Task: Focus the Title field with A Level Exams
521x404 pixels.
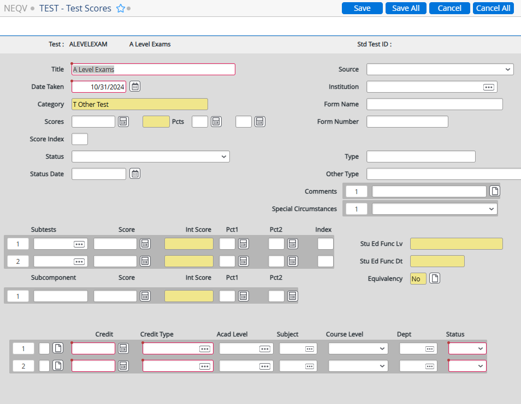Action: (153, 69)
